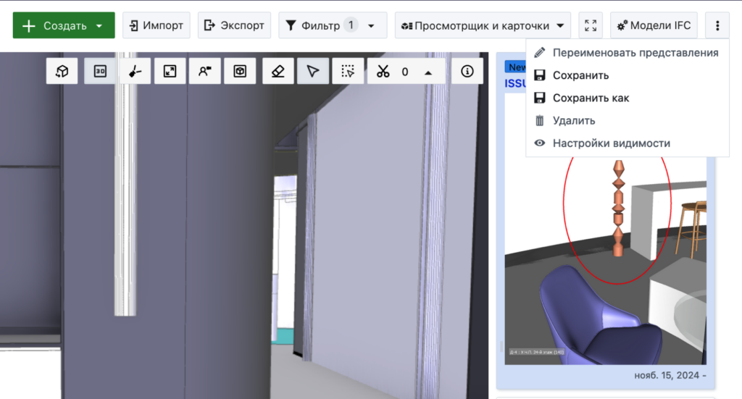Open the info icon in viewer toolbar

pos(467,71)
